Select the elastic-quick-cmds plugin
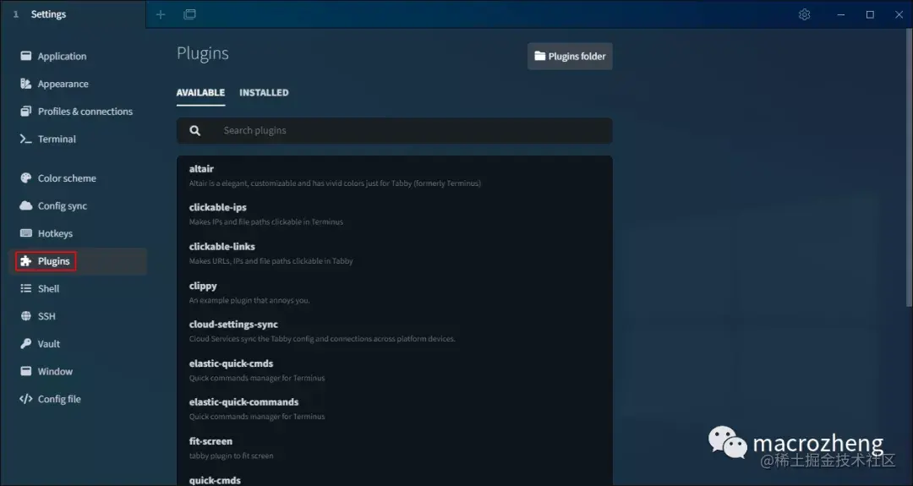The width and height of the screenshot is (913, 486). 395,370
